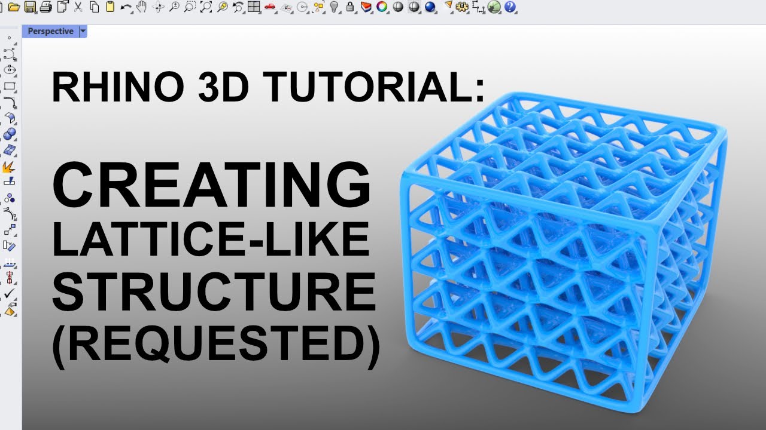The image size is (766, 430).
Task: Open Options gear icon
Action: click(x=462, y=7)
